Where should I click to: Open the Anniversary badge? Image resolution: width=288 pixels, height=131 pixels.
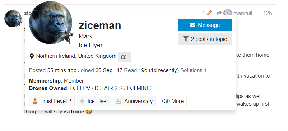(x=134, y=101)
